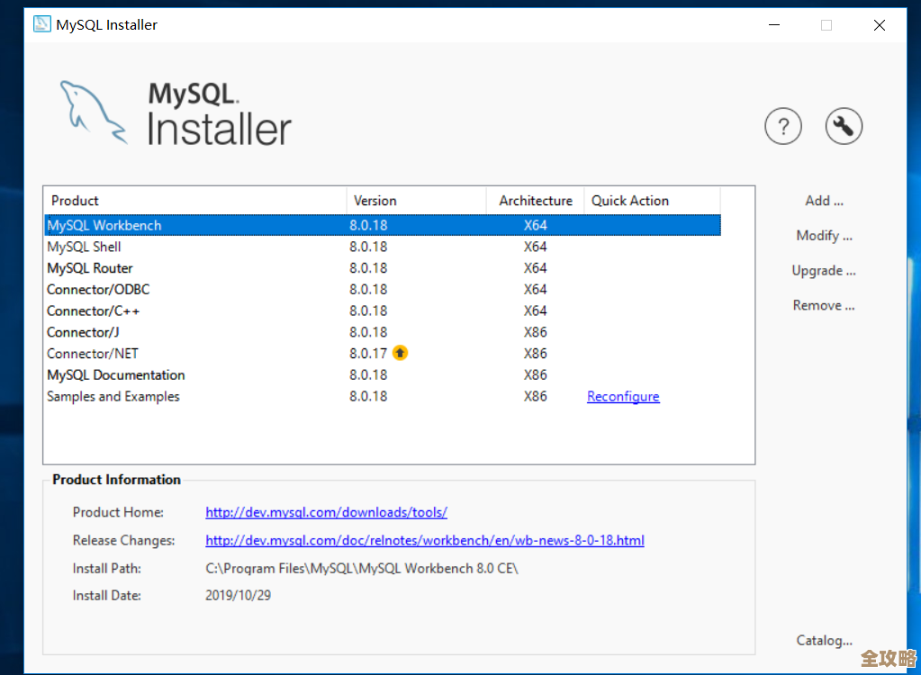
Task: Click the upgrade badge next to Connector/NET
Action: click(x=400, y=353)
